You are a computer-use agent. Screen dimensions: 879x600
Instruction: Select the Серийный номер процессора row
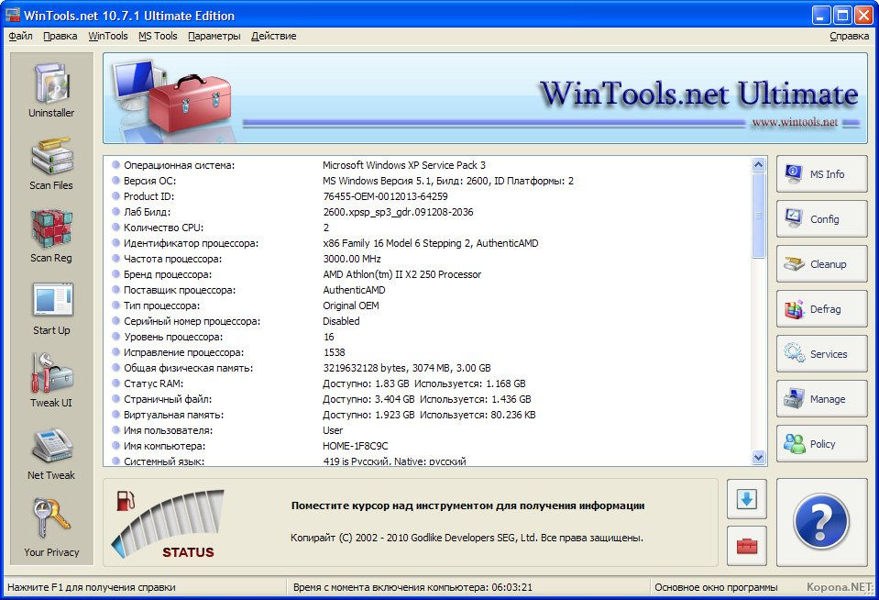(427, 321)
